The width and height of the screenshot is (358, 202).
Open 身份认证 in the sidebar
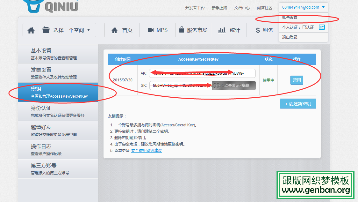click(x=58, y=111)
